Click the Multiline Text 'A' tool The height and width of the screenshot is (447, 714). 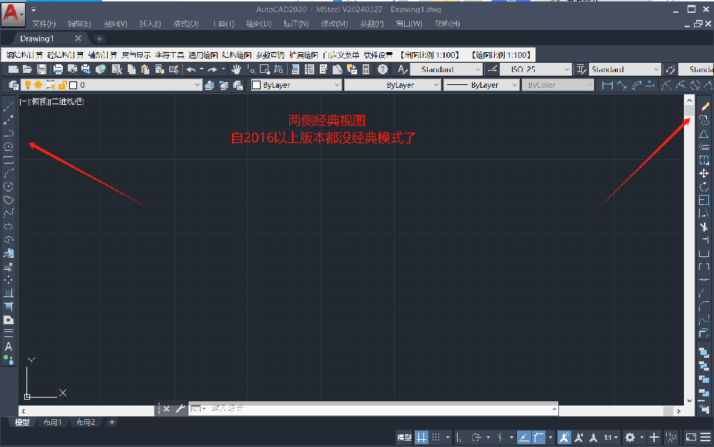(x=9, y=346)
